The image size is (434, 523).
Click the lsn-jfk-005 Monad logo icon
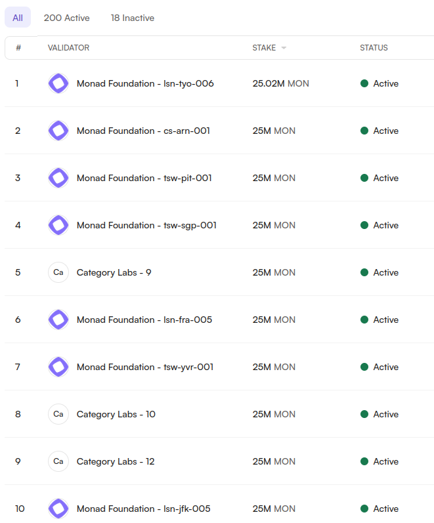[x=58, y=509]
